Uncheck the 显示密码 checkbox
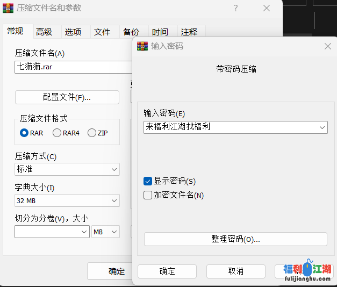The image size is (337, 287). click(x=148, y=181)
